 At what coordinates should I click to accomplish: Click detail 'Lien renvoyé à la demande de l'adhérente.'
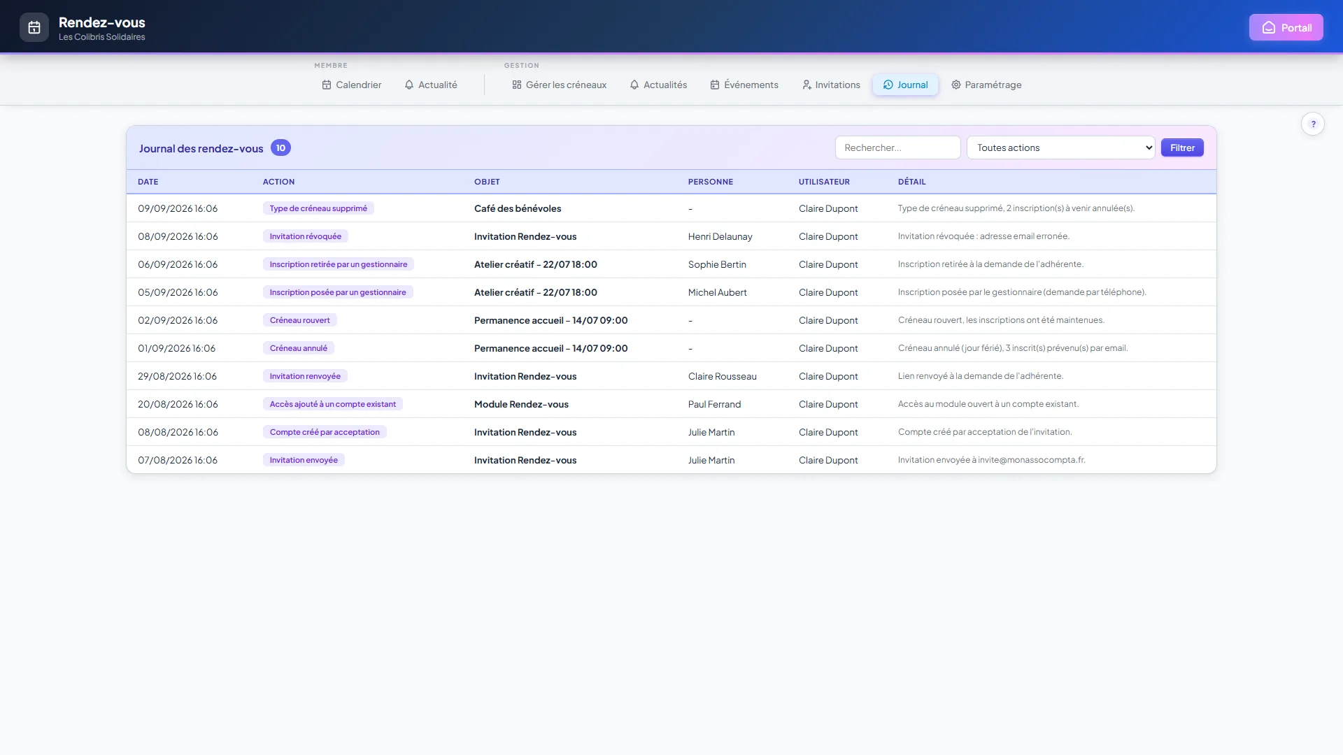981,376
